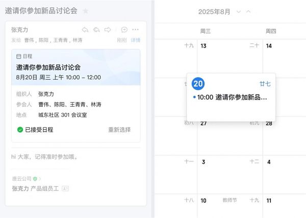Click the 2025年8月 month title

214,11
